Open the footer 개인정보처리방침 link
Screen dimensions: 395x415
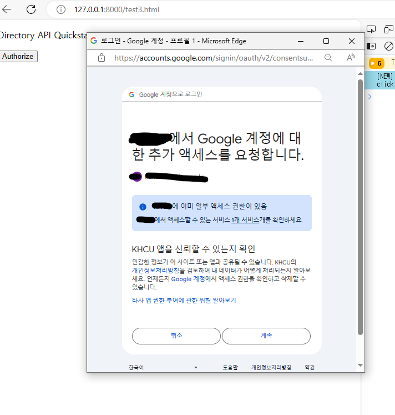click(x=271, y=367)
